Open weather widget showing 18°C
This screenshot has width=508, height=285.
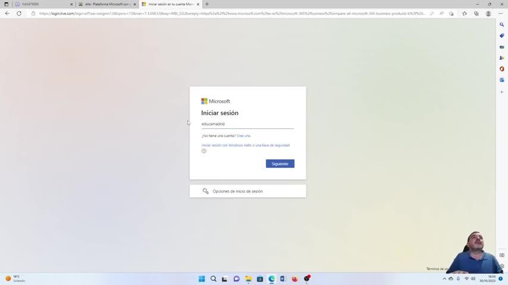15,279
